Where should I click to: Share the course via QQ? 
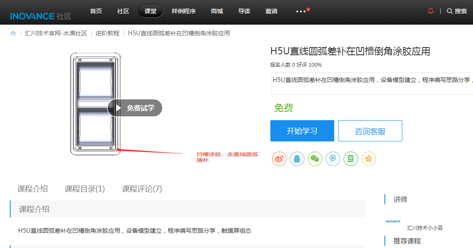[297, 158]
